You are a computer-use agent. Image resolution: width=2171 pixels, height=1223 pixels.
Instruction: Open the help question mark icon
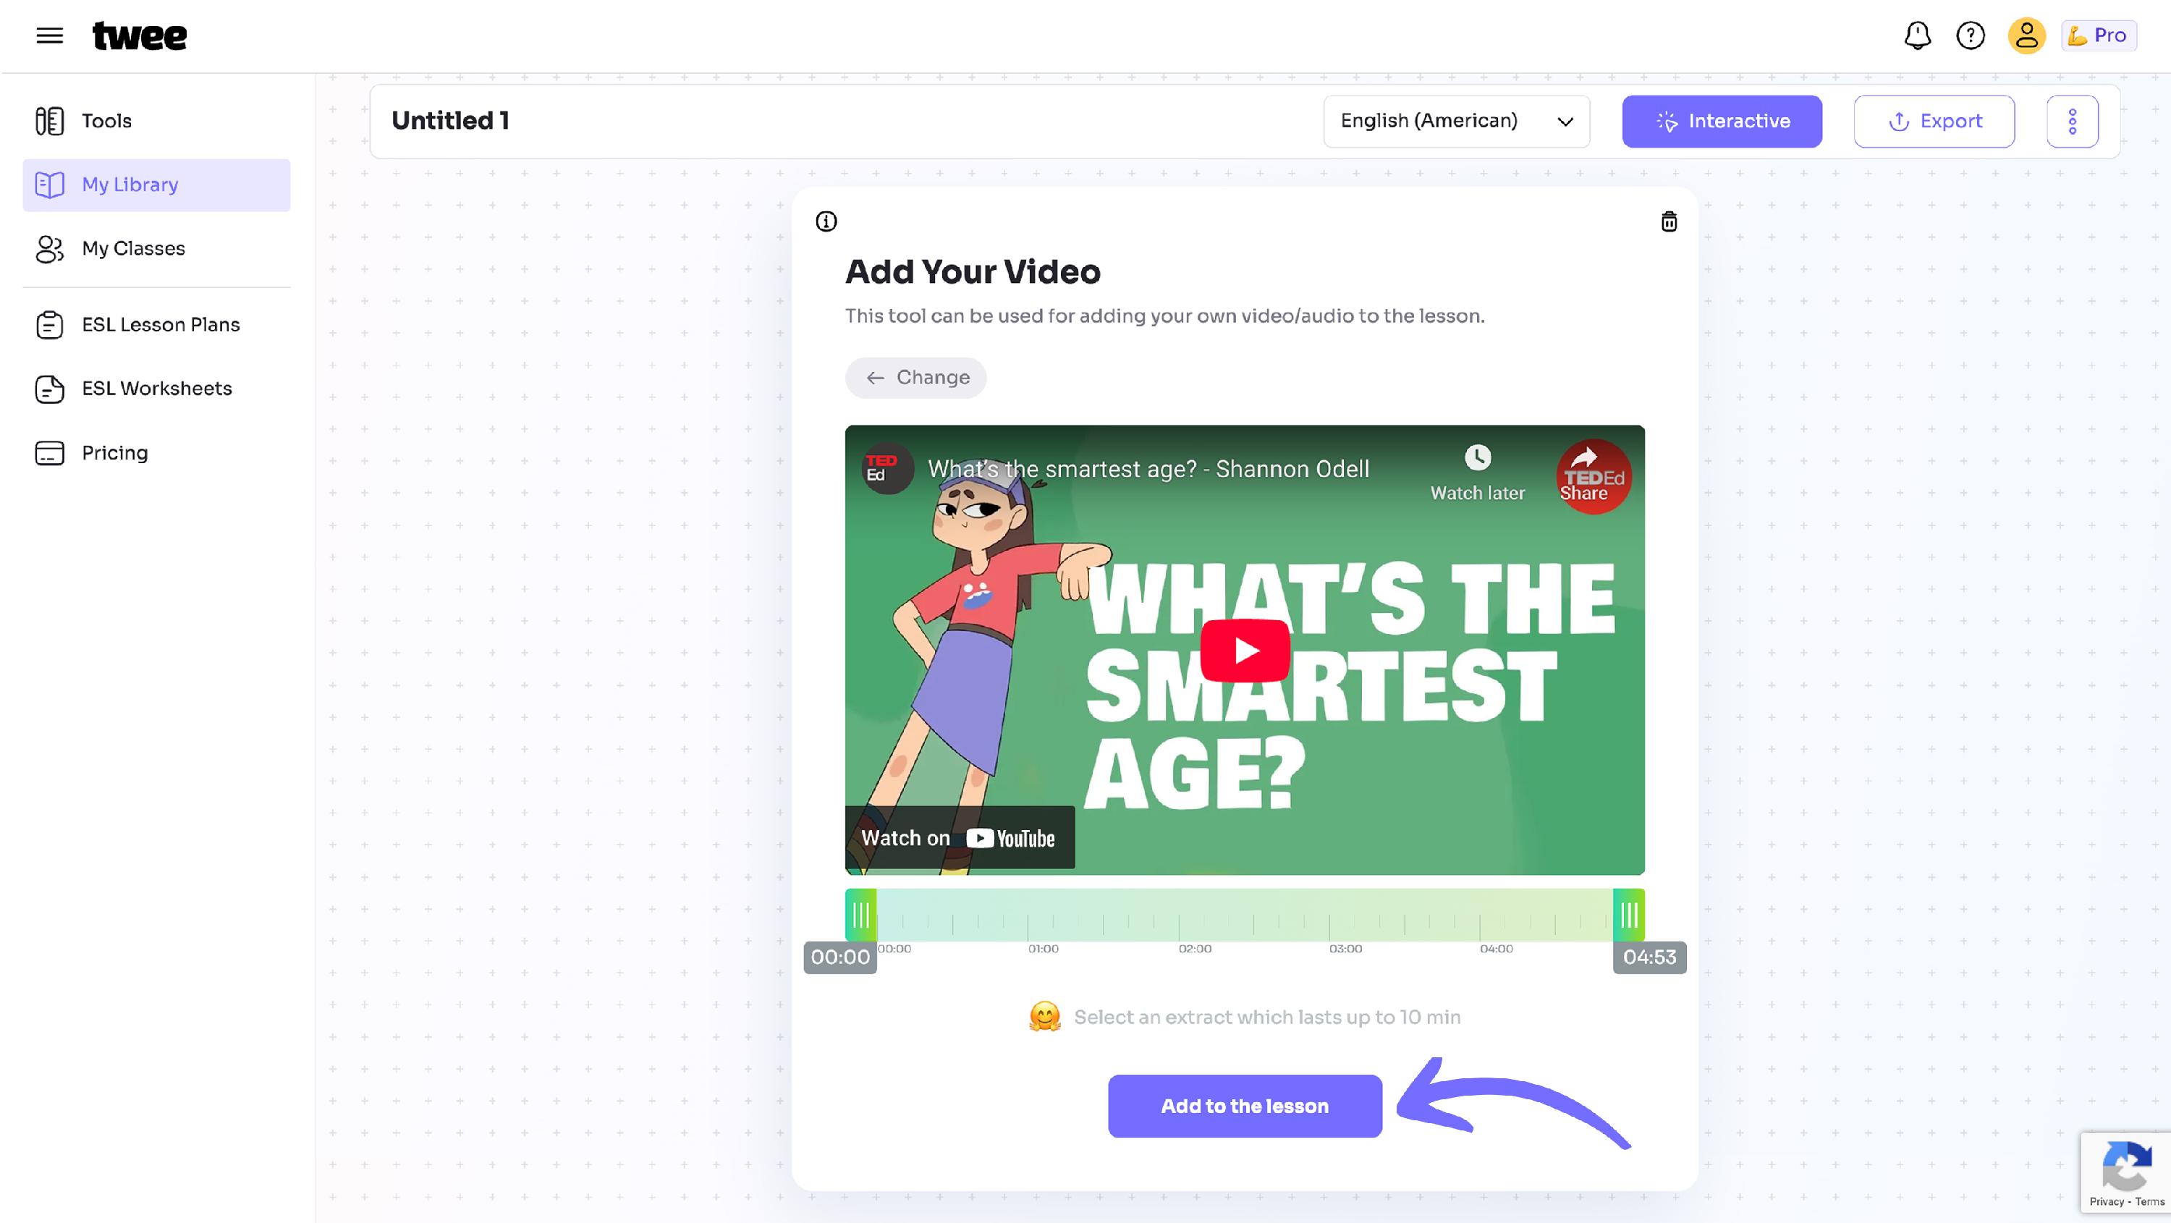click(1971, 35)
